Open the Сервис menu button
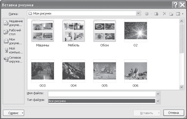This screenshot has width=187, height=119. point(14,113)
